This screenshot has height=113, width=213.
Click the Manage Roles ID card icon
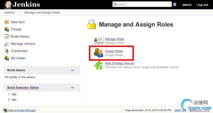[98, 41]
